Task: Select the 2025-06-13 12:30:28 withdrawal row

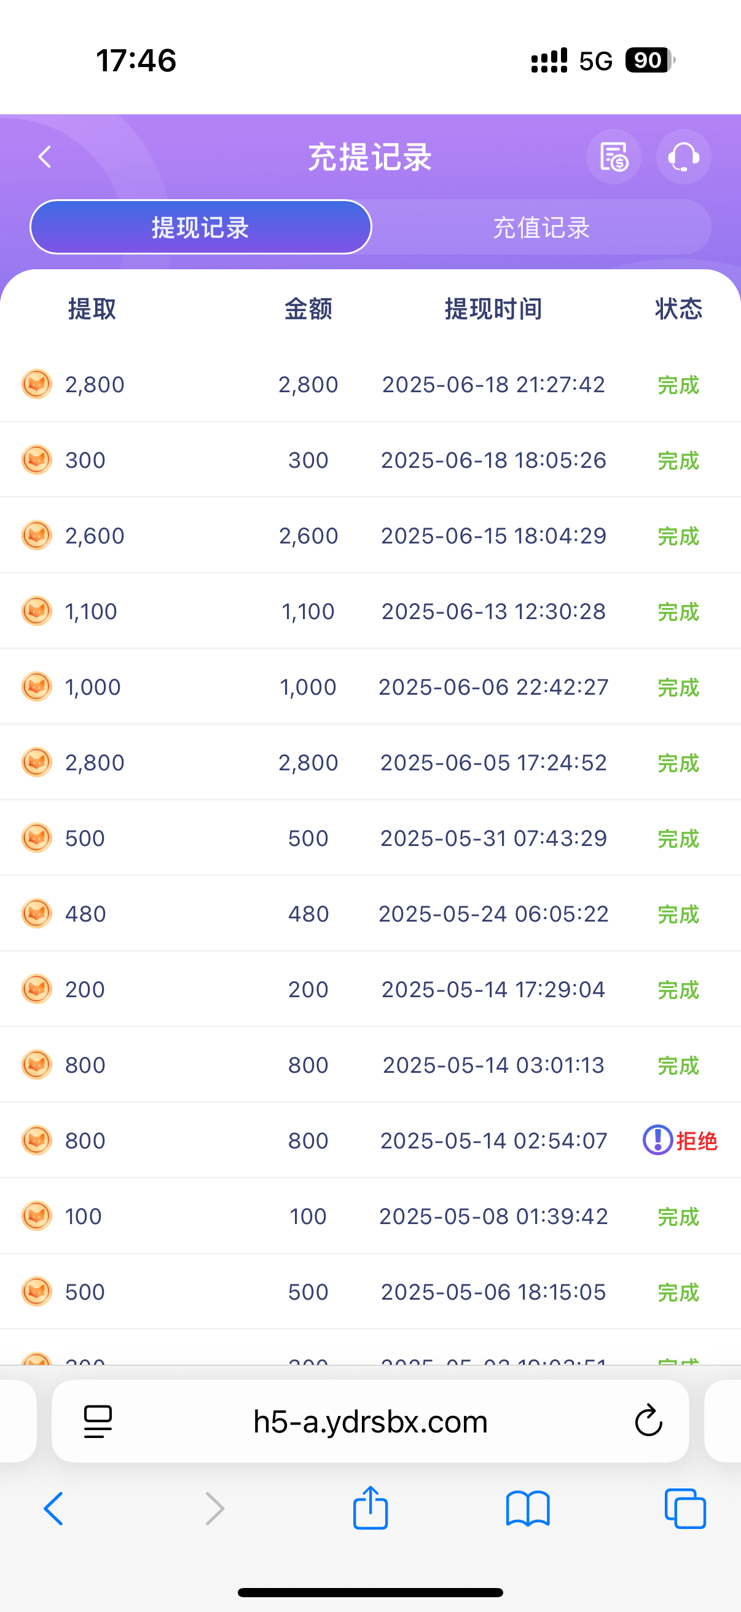Action: point(370,611)
